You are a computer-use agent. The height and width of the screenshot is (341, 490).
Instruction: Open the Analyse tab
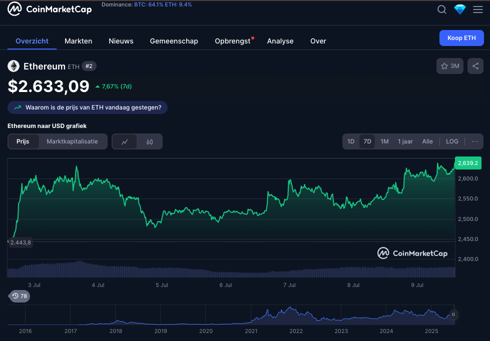[280, 41]
